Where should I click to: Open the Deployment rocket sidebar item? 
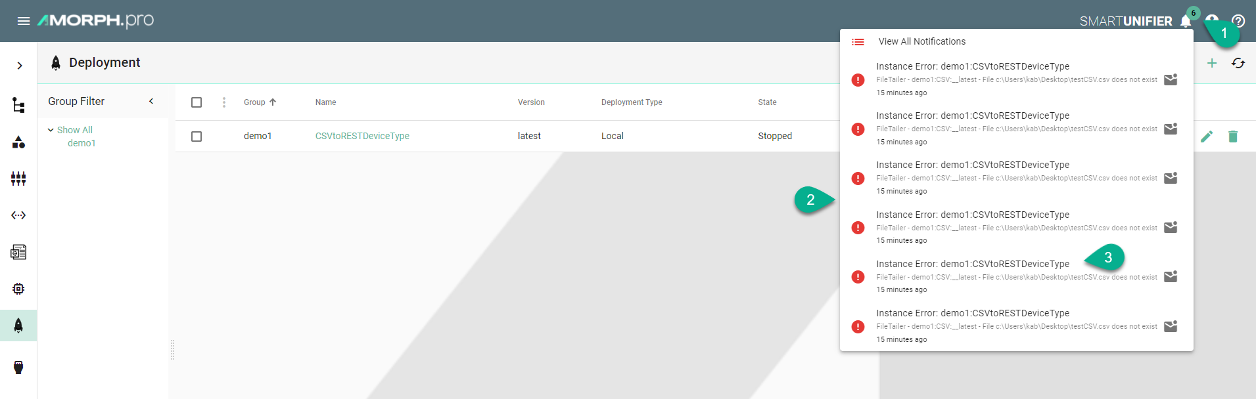(18, 325)
